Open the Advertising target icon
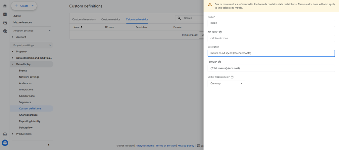 (x=5, y=31)
